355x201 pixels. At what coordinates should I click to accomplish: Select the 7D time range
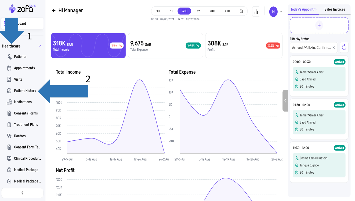pos(171,11)
